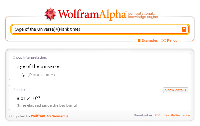Click the red Wolfram star logo

click(x=50, y=14)
